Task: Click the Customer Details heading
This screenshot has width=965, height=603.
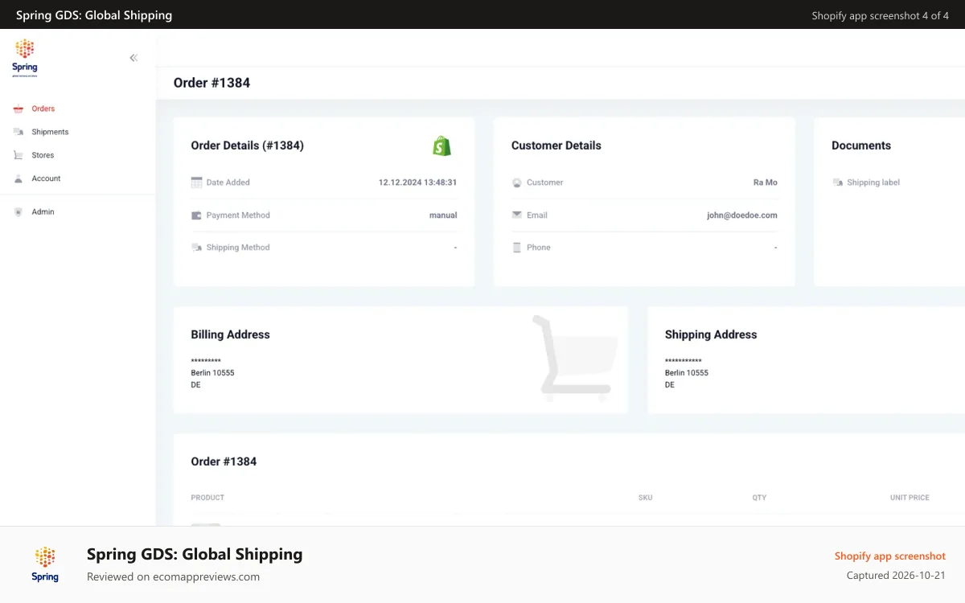Action: pyautogui.click(x=556, y=146)
